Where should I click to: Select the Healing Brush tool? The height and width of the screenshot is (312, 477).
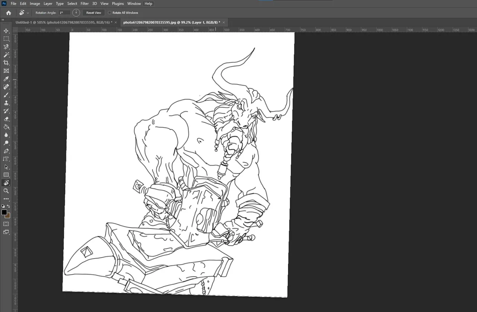point(6,87)
